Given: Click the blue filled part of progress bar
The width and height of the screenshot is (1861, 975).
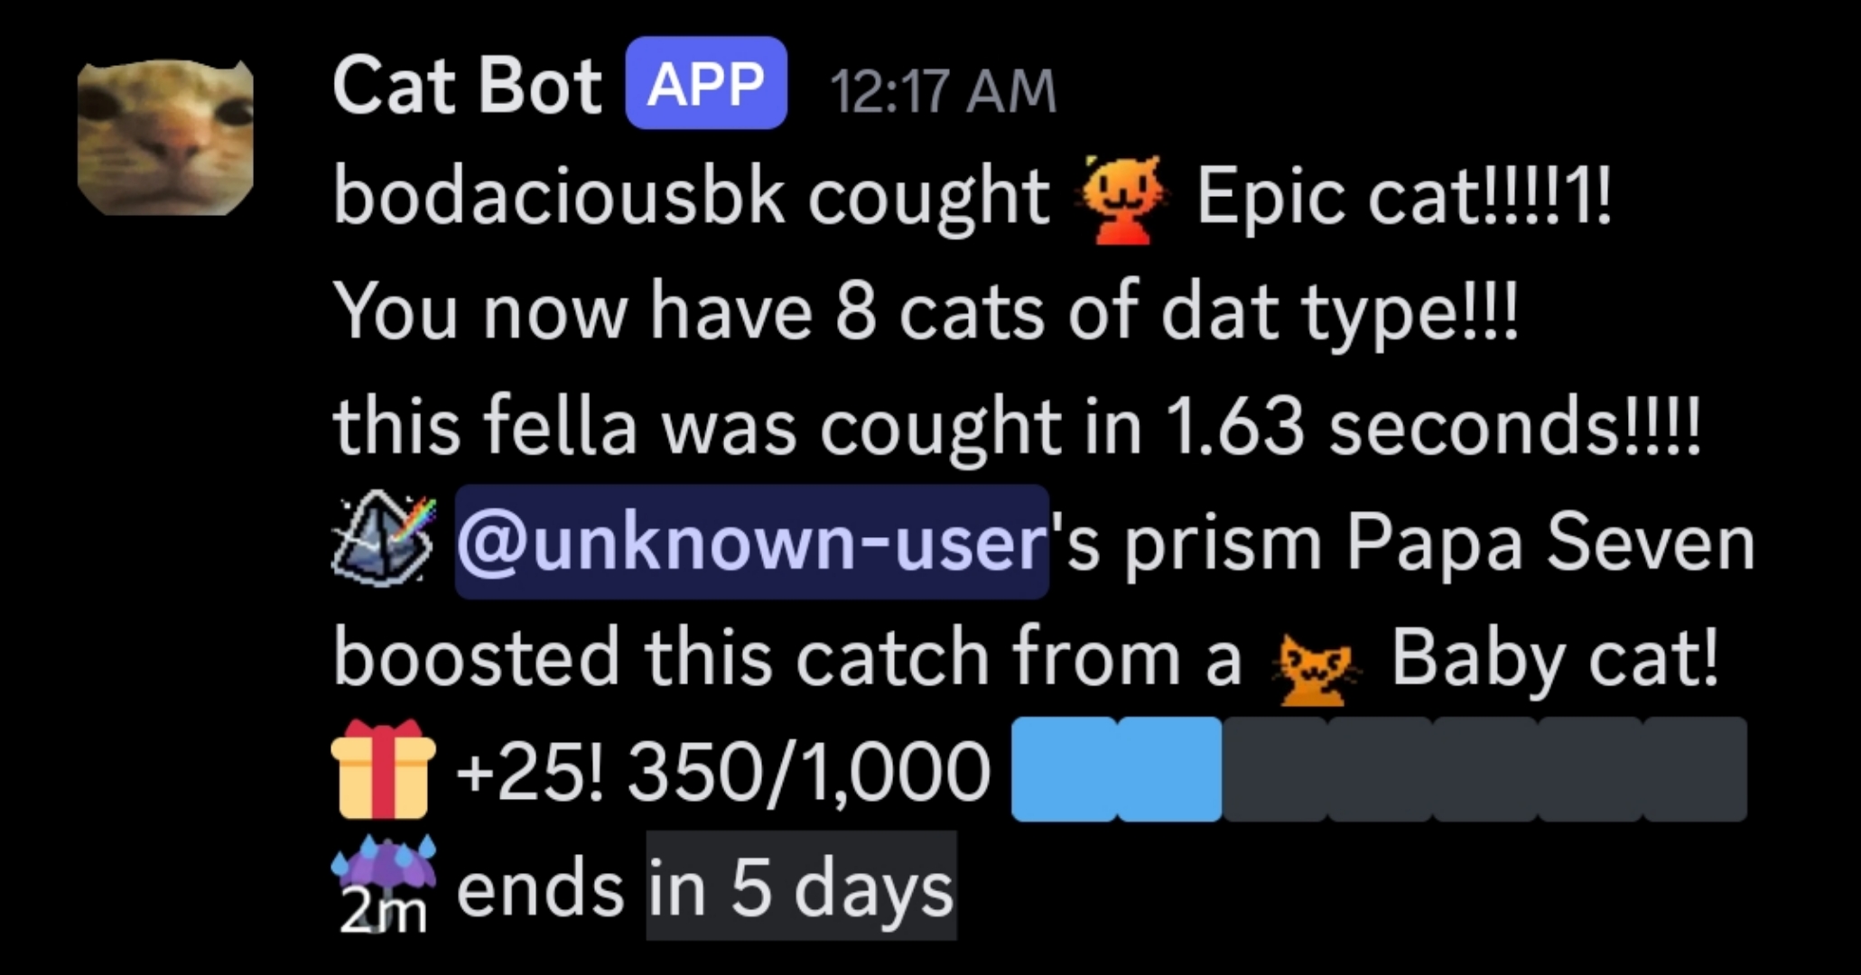Looking at the screenshot, I should point(1116,769).
